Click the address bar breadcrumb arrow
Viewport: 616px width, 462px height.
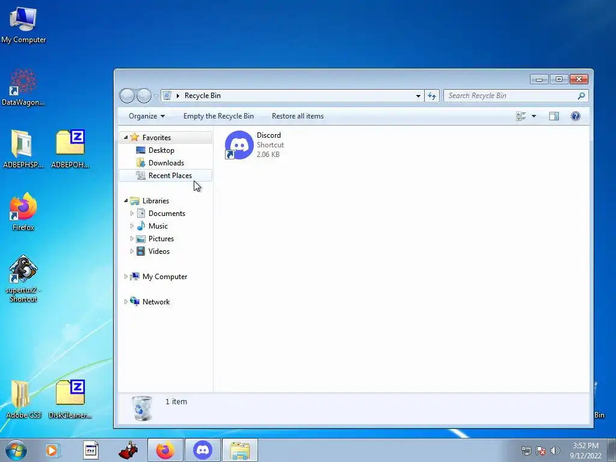coord(178,96)
